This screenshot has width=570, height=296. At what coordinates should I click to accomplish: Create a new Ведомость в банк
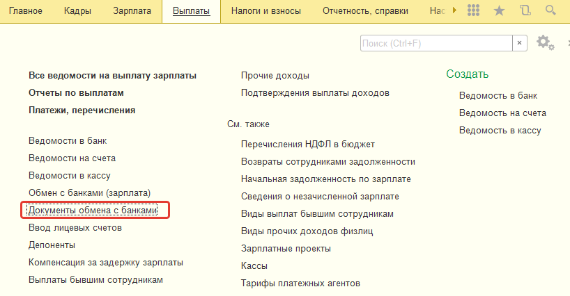(x=498, y=96)
